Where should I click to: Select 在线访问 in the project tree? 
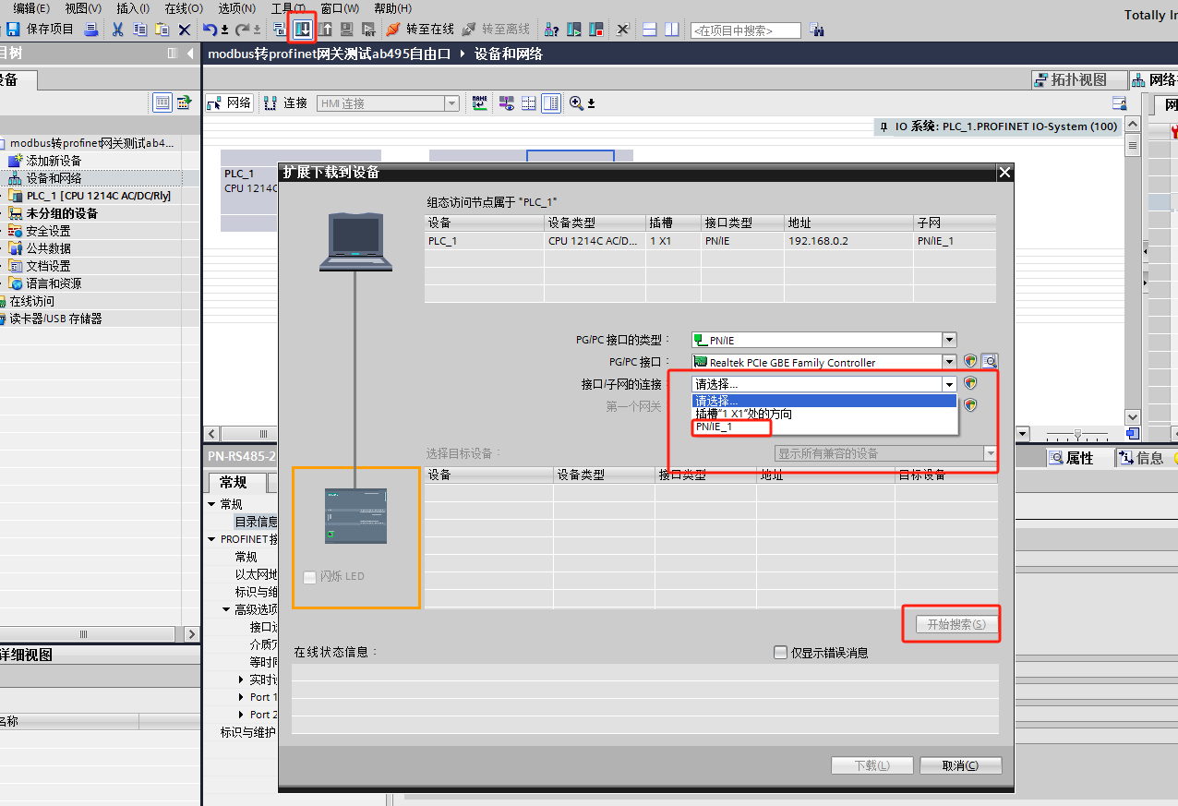[x=31, y=301]
